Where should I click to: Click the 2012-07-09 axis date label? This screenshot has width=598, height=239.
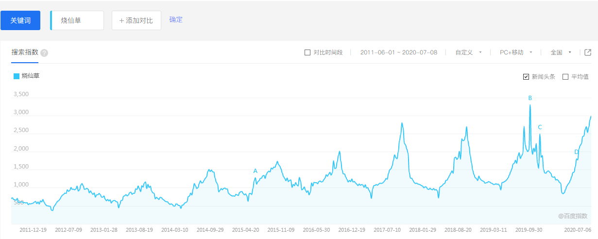coord(68,230)
